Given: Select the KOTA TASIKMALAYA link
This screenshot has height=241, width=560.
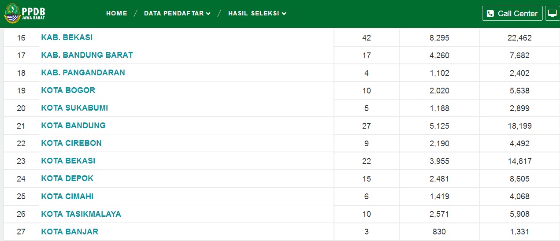Looking at the screenshot, I should point(81,214).
